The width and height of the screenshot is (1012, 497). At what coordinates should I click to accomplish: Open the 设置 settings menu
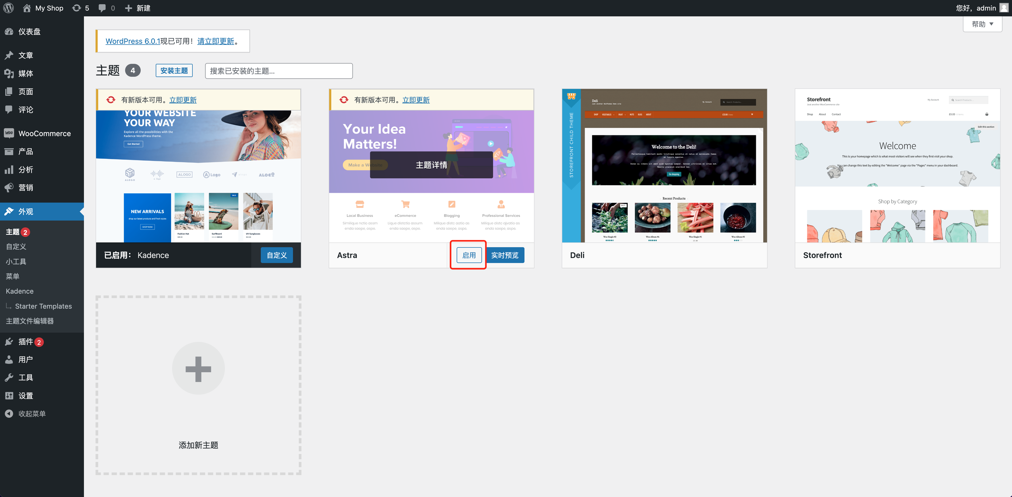pyautogui.click(x=26, y=396)
